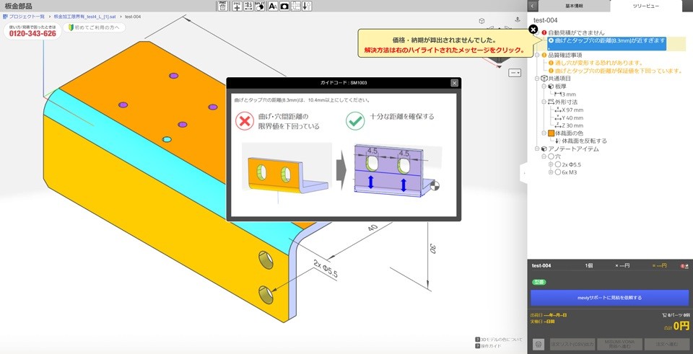Screen dimensions: 693x354
Task: Click the 0120-343-626 support phone banner
Action: pos(32,31)
